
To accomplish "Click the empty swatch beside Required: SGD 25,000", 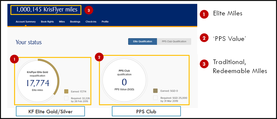I will 155,98.
